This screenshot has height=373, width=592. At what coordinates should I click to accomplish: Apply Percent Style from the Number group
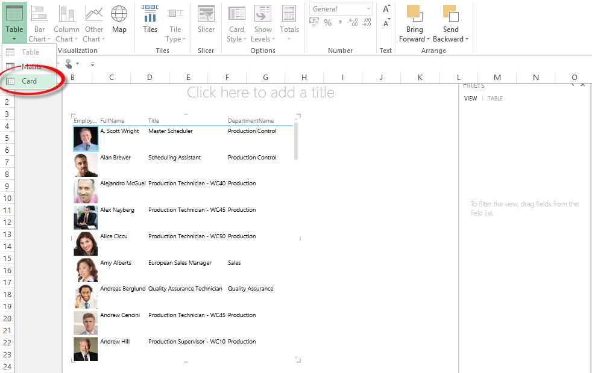click(328, 23)
